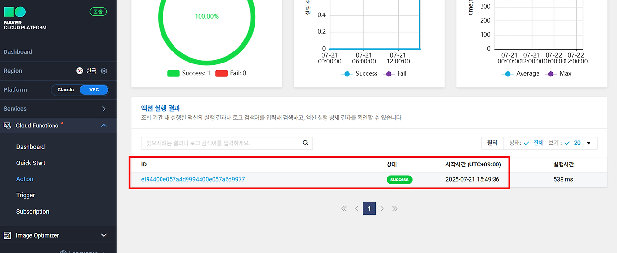Viewport: 617px width, 253px height.
Task: Click the 시작시간 (UTC+09:00) column header
Action: tap(473, 164)
